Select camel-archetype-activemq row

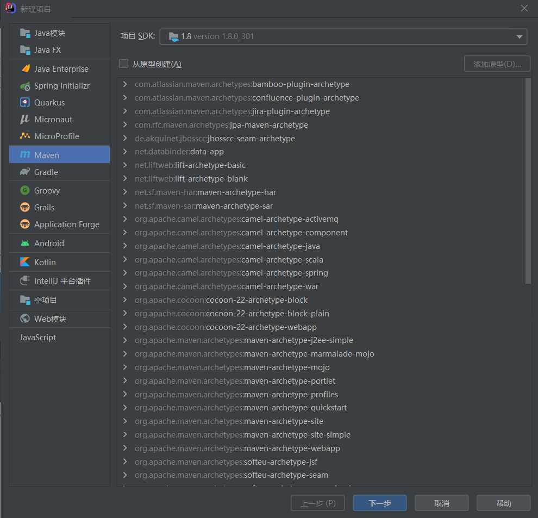pos(322,219)
